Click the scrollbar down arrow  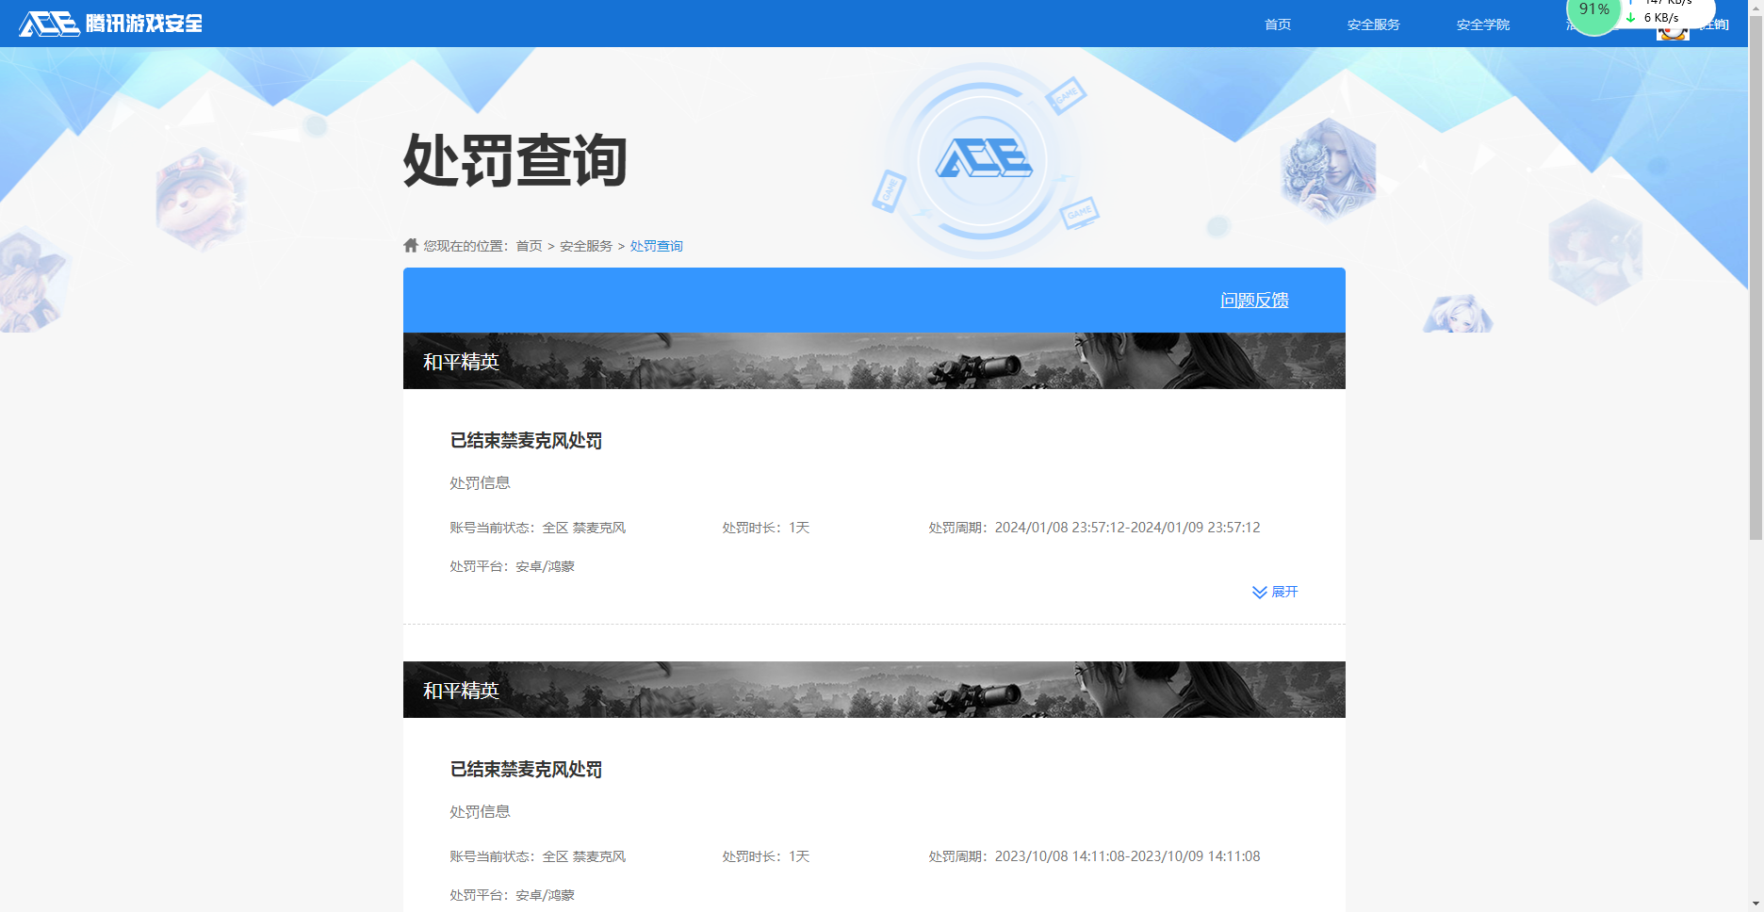[x=1756, y=904]
